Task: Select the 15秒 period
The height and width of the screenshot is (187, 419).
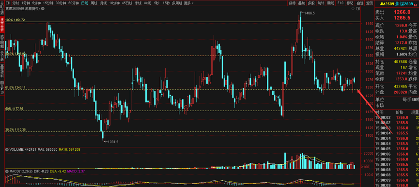Action: [166, 3]
